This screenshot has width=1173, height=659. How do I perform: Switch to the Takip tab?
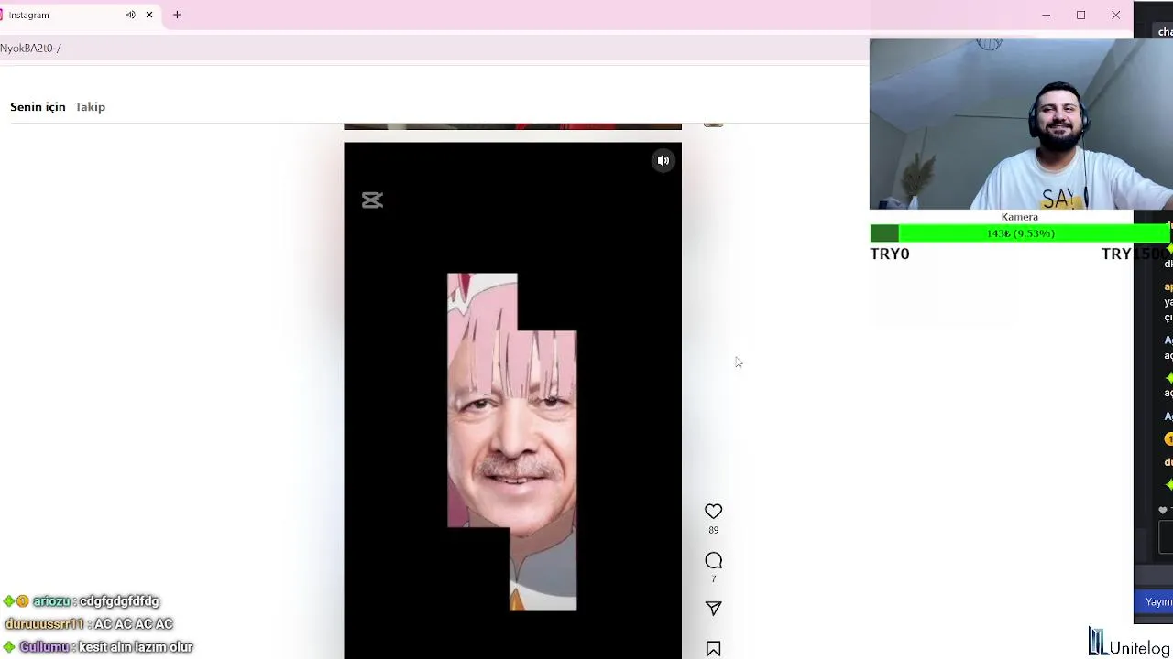point(90,107)
